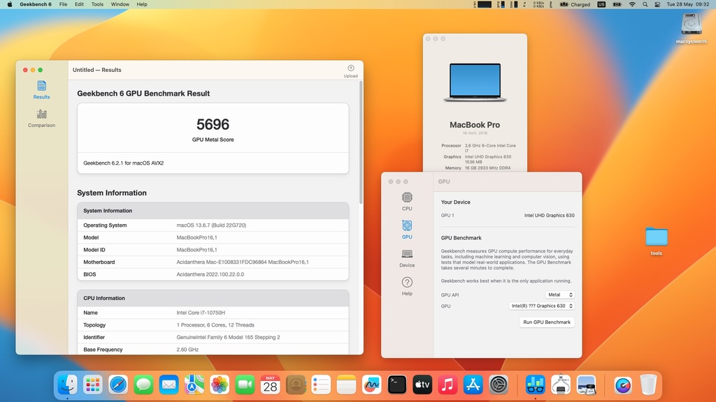The width and height of the screenshot is (716, 402).
Task: Open Trash in the dock
Action: 648,385
